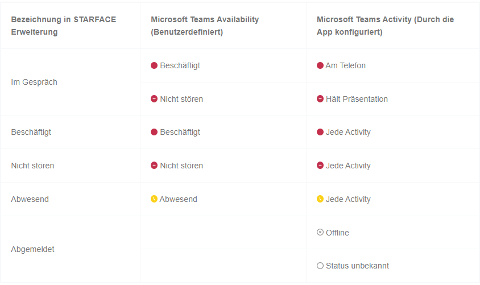Click the "Im Gespräch" row label
This screenshot has height=285, width=480.
[x=34, y=82]
